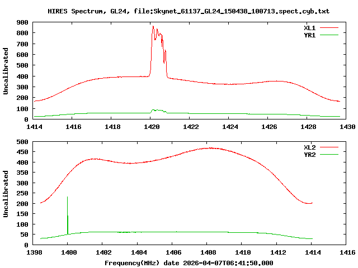Viewport: 358px width, 268px height.
Task: Click the XL2 curve maximum near 1408 MHz
Action: pyautogui.click(x=211, y=148)
